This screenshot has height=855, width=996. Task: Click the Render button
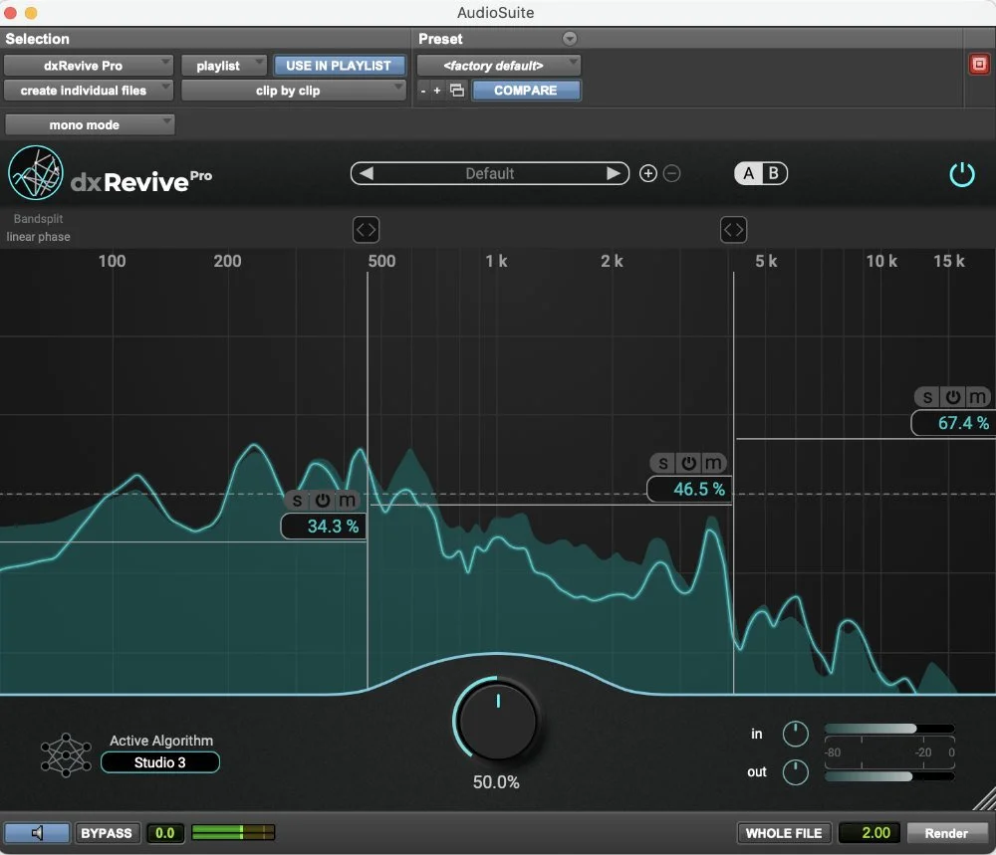pos(946,833)
